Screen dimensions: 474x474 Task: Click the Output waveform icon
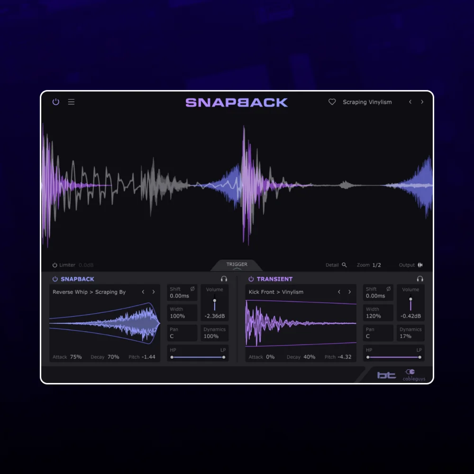click(x=420, y=265)
